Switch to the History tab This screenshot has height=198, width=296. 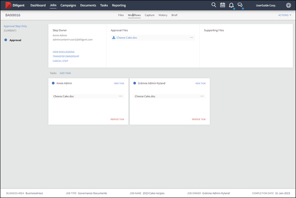pyautogui.click(x=163, y=15)
